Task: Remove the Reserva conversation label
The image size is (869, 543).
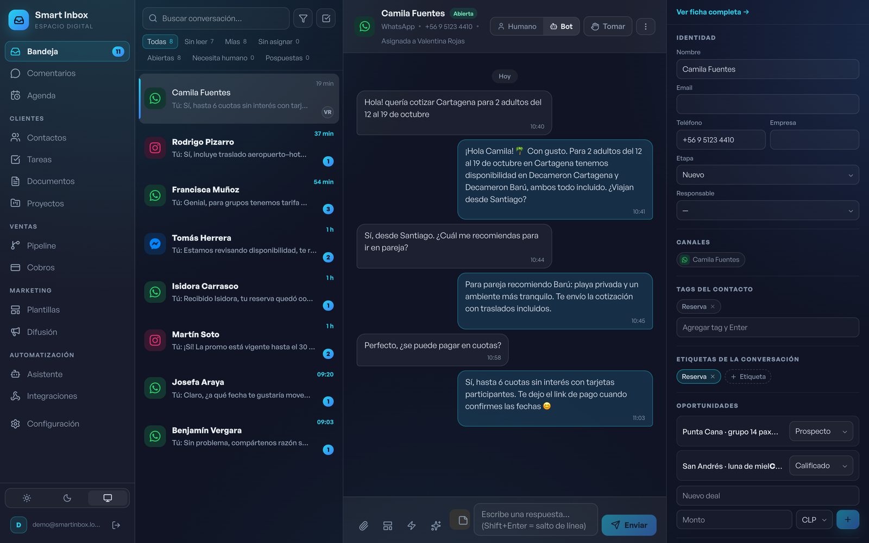Action: coord(713,376)
